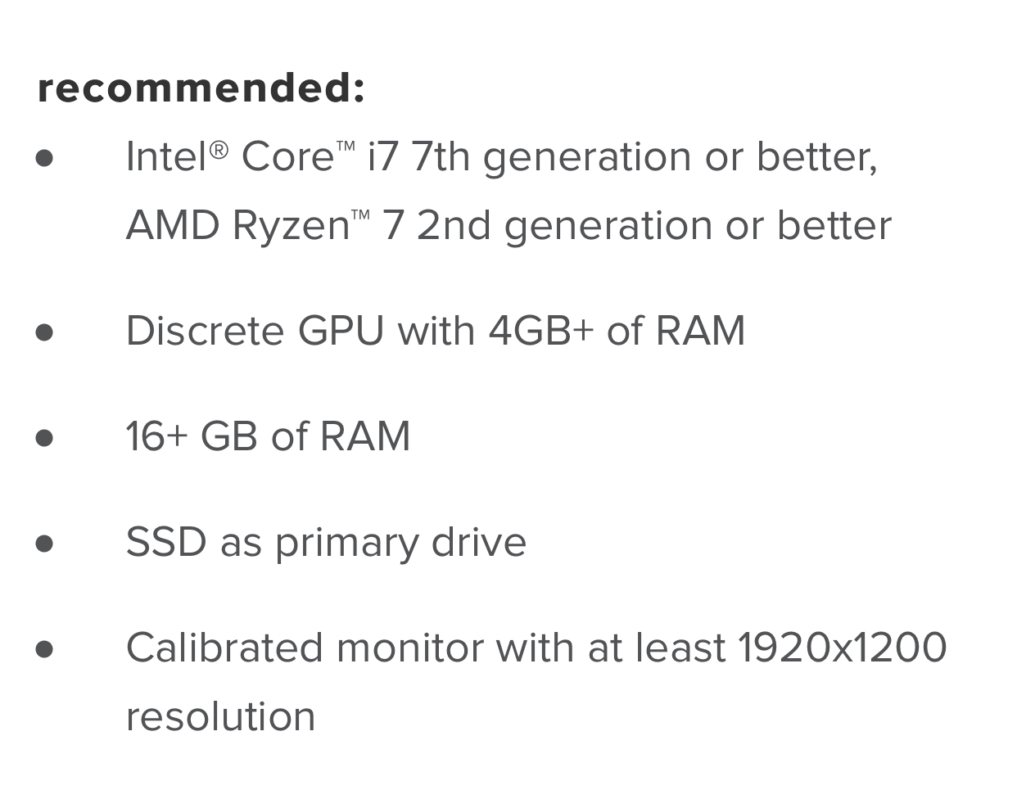Click the '1920x1200' value
Viewport: 1017px width, 799px height.
click(x=843, y=648)
